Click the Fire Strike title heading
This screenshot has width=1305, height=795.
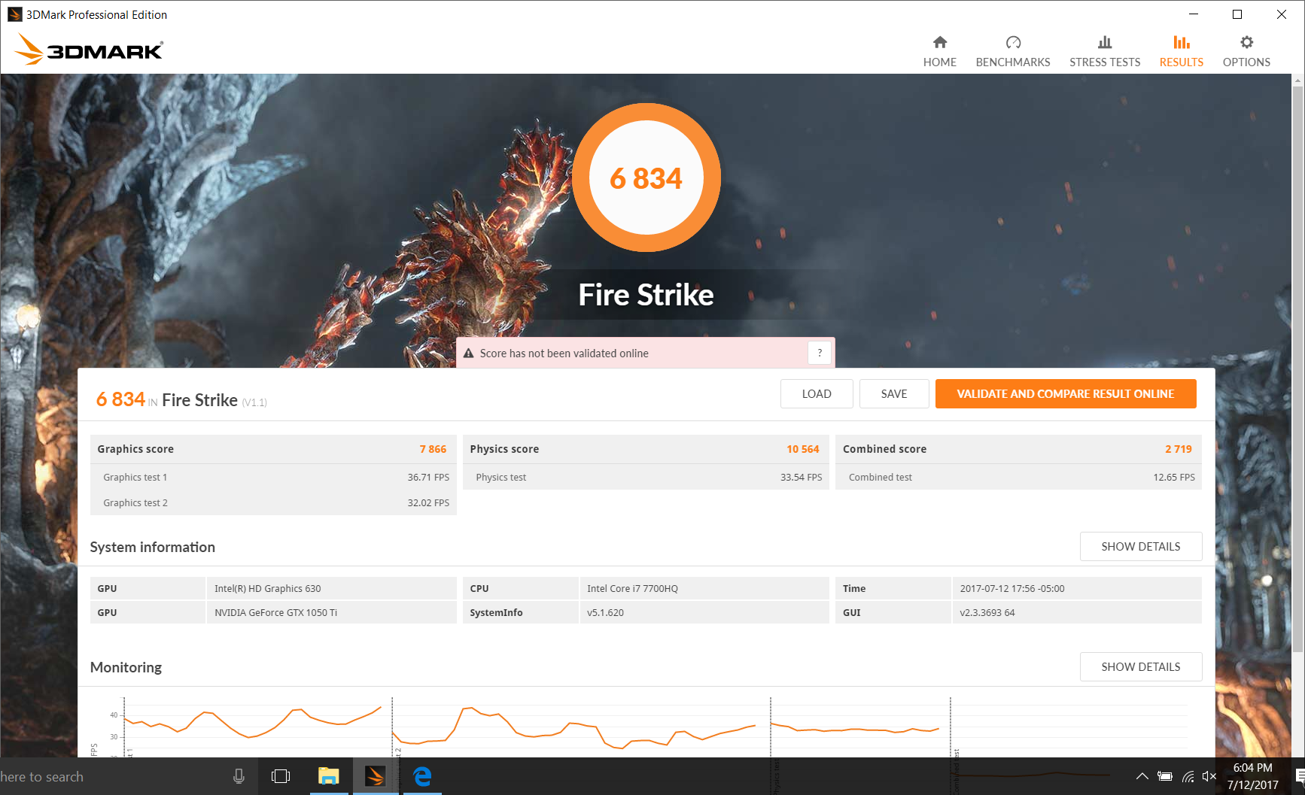[646, 295]
